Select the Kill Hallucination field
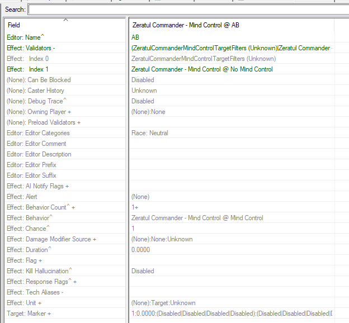Screen dimensions: 349x323 (x=65, y=271)
